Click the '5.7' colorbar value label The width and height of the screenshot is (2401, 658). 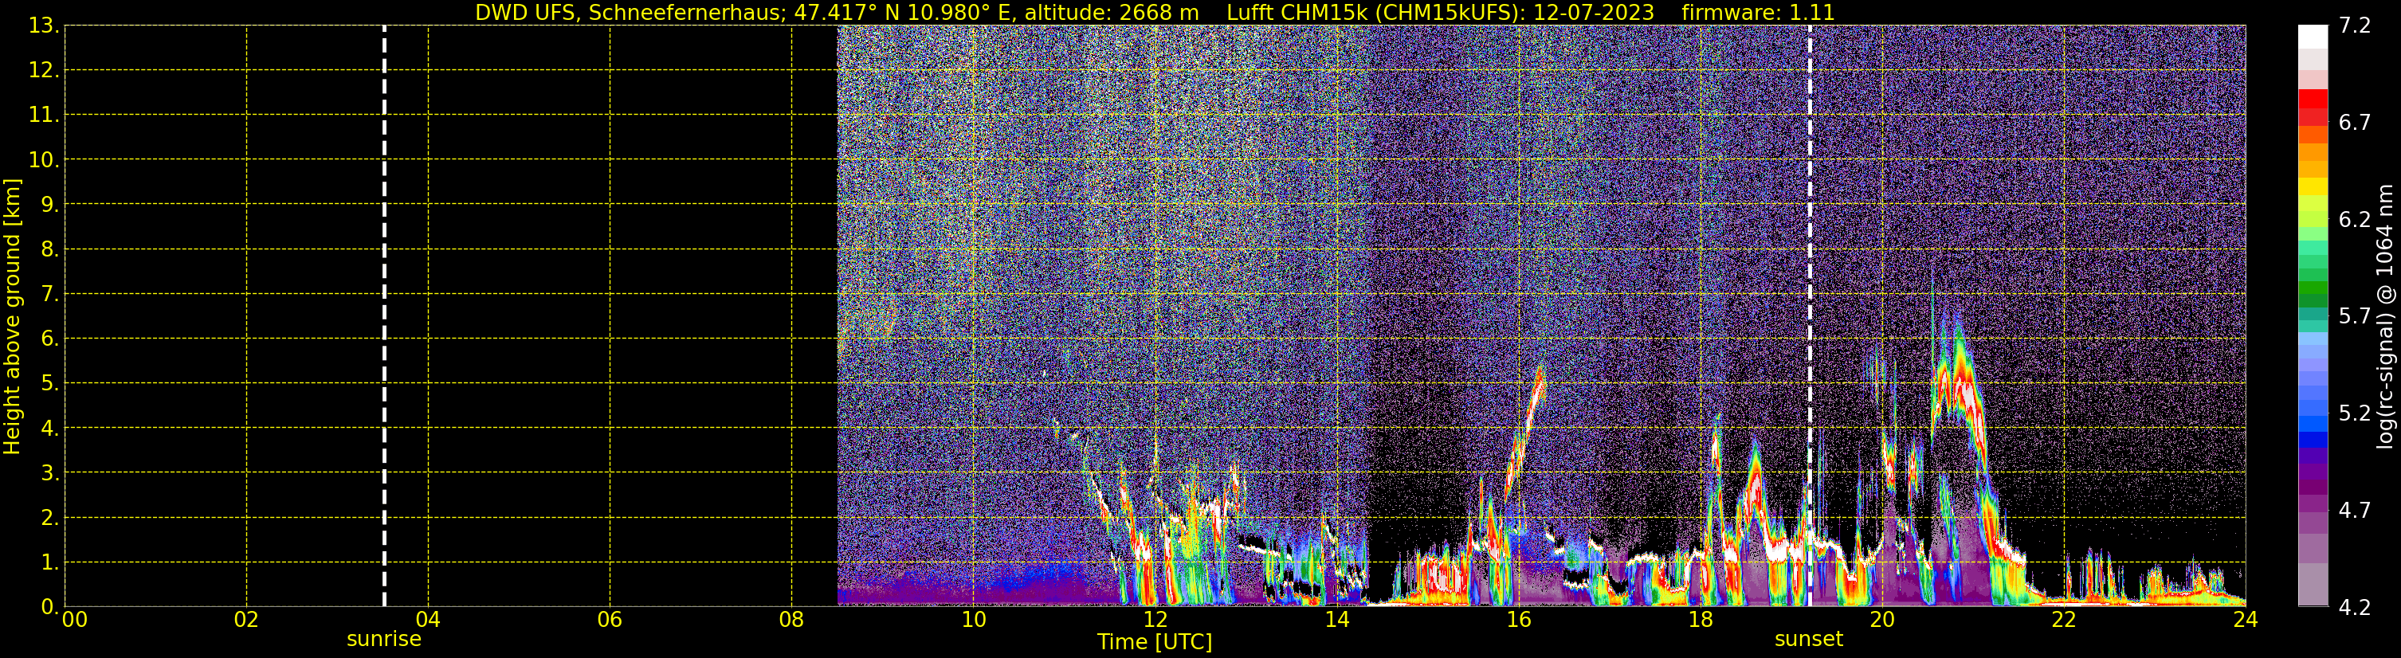(x=2355, y=317)
